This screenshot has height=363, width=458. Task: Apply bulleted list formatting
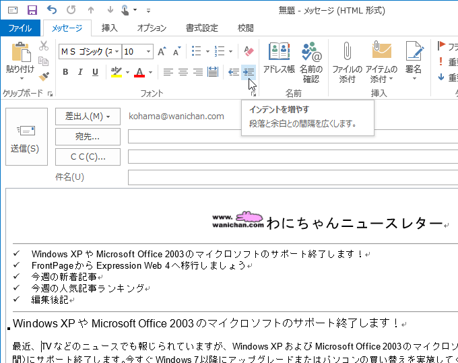[x=197, y=51]
